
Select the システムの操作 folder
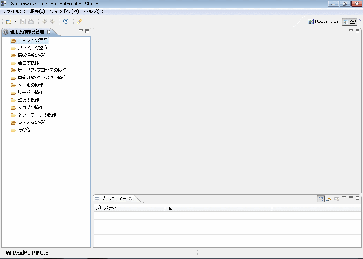29,122
